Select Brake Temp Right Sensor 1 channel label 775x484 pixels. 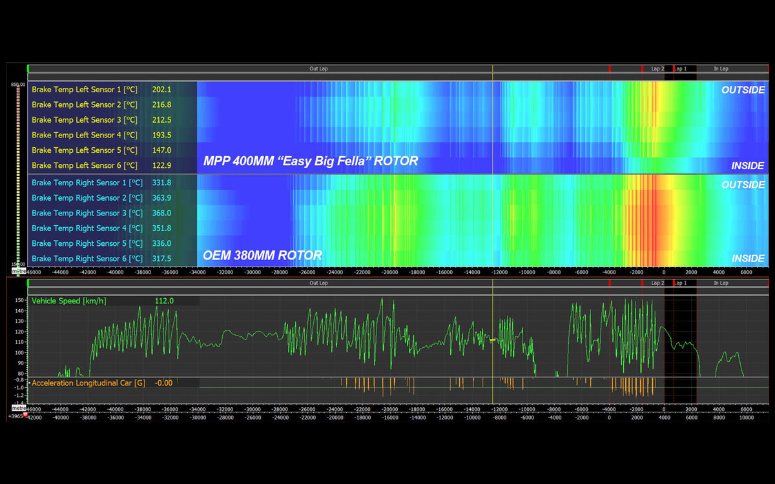tap(87, 183)
